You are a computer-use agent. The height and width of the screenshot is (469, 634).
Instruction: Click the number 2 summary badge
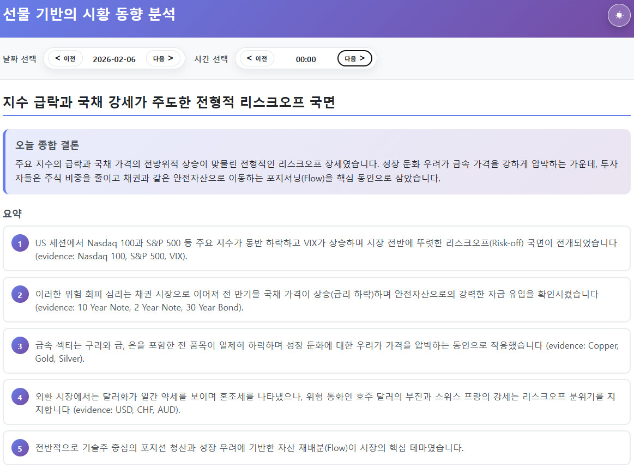(20, 295)
